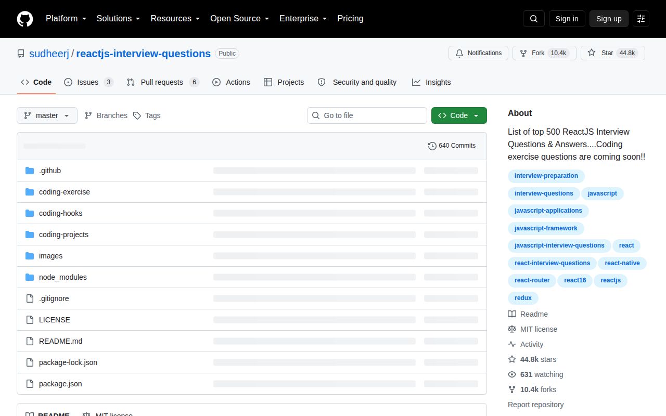The width and height of the screenshot is (666, 416).
Task: Click the LICENSE file icon
Action: [30, 320]
